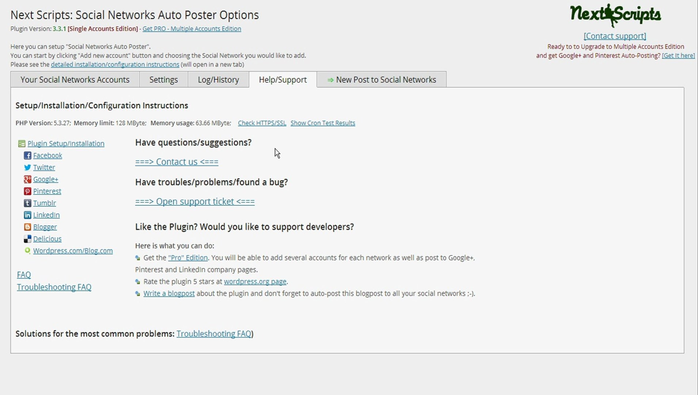Click the Twitter bird icon
Image resolution: width=698 pixels, height=395 pixels.
27,168
